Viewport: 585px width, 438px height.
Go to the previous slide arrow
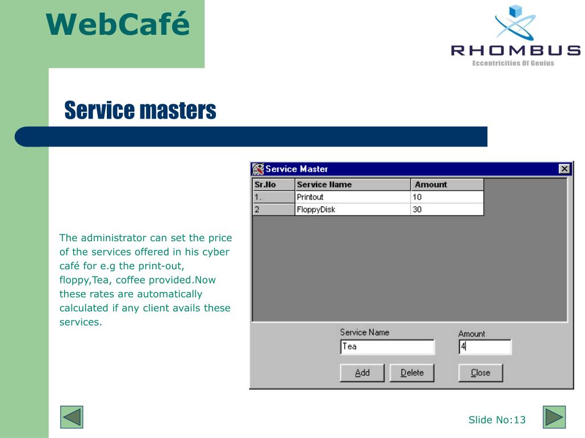(71, 417)
